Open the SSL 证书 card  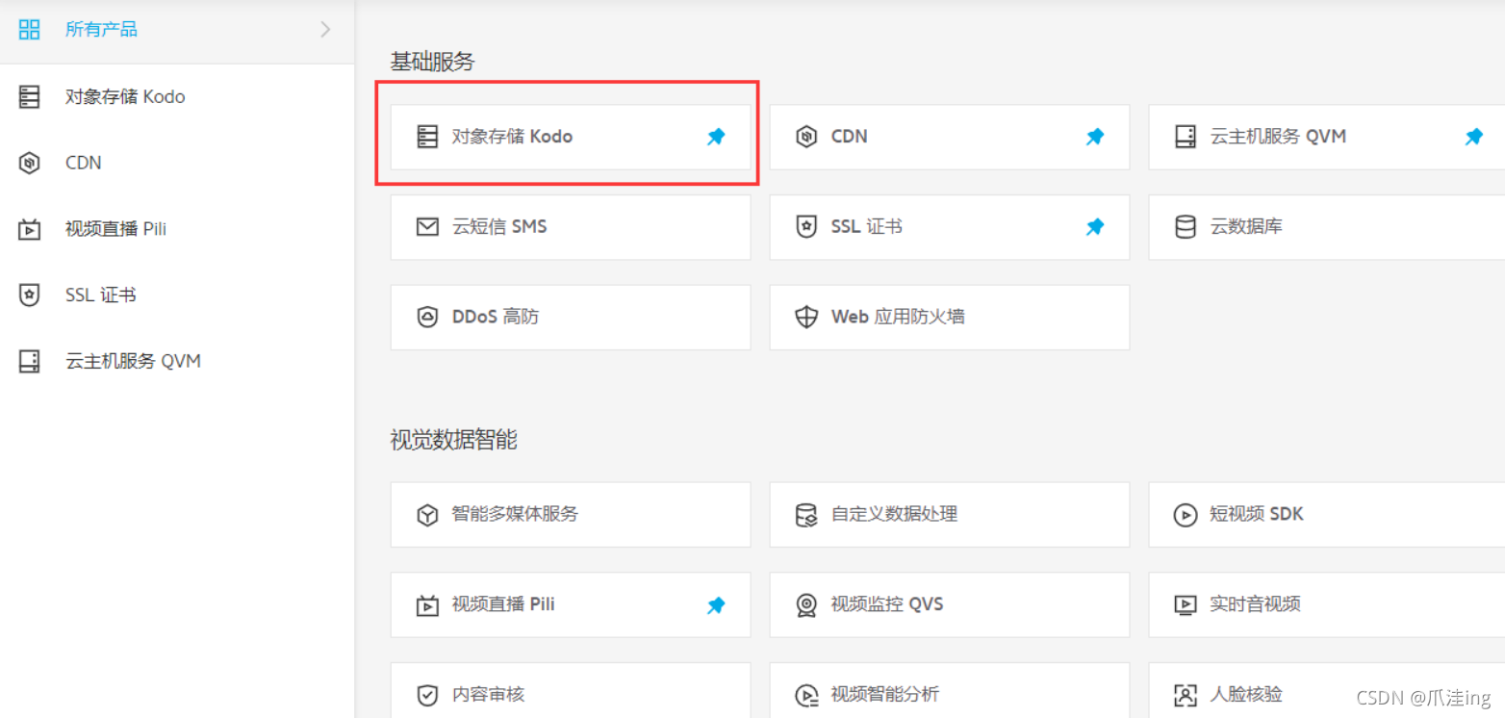(x=950, y=227)
